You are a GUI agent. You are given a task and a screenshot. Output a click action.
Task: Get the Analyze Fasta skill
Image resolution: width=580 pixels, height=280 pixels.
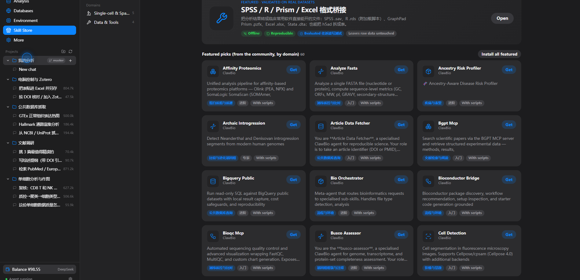point(401,70)
